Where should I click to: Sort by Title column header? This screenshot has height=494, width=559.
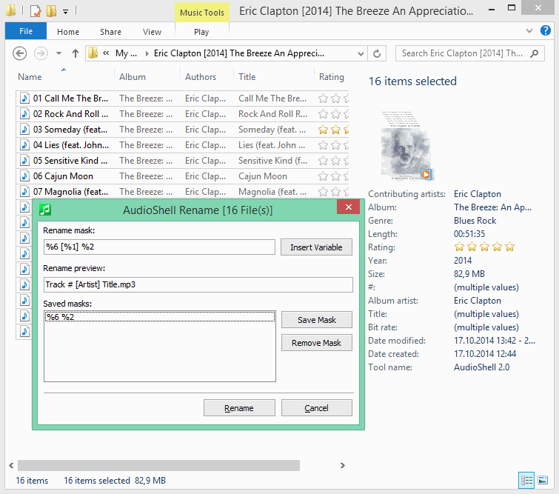click(247, 77)
